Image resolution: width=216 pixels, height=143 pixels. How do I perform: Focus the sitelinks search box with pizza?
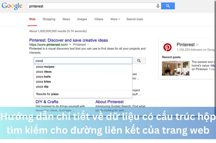click(x=83, y=61)
